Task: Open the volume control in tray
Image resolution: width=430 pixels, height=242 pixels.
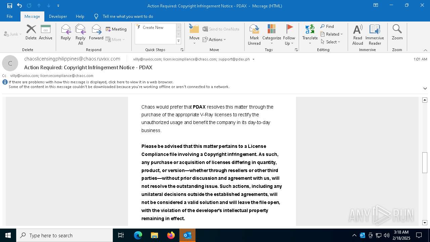Action: point(387,235)
